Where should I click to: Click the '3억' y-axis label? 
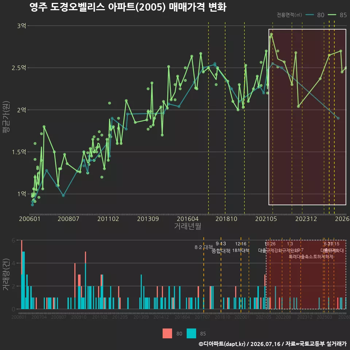tap(22, 26)
